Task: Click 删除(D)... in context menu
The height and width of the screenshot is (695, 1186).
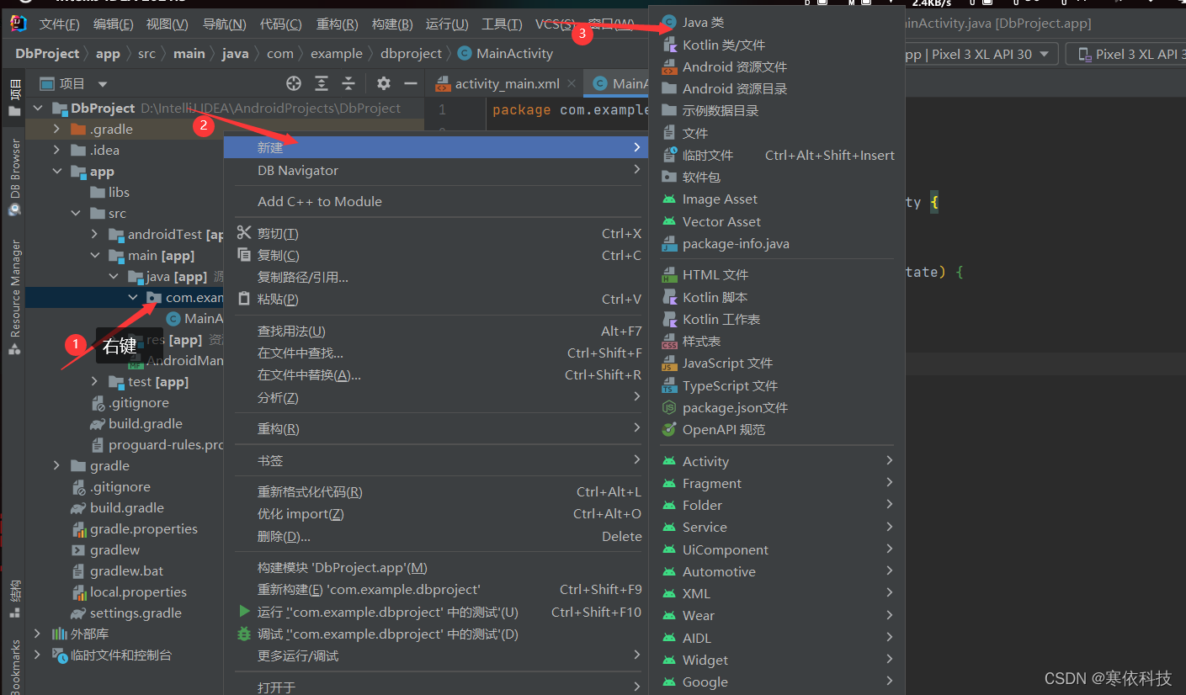Action: 438,536
